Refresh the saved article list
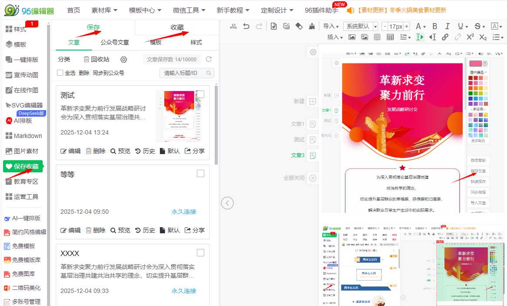This screenshot has height=306, width=507. 209,59
